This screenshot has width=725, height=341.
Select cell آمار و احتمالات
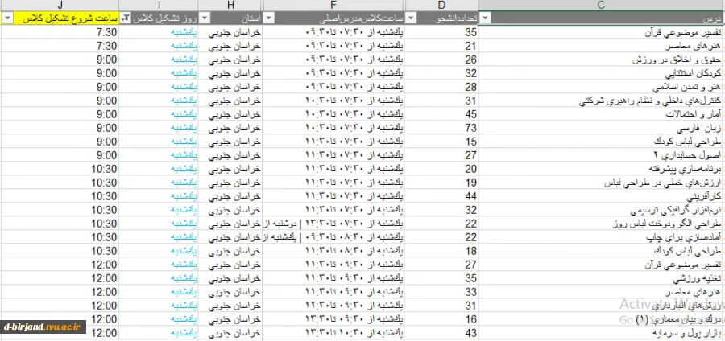[601, 114]
